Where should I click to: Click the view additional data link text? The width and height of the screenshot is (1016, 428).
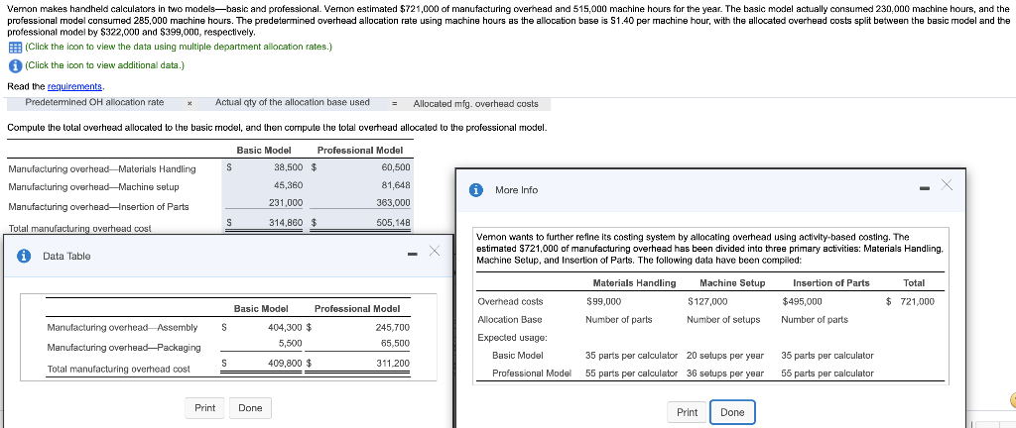[x=105, y=65]
